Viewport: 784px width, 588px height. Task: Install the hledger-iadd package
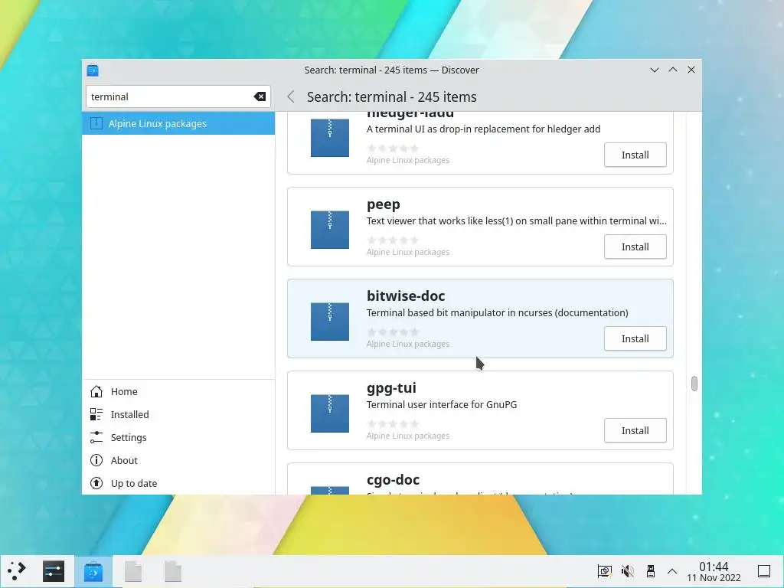[x=635, y=155]
